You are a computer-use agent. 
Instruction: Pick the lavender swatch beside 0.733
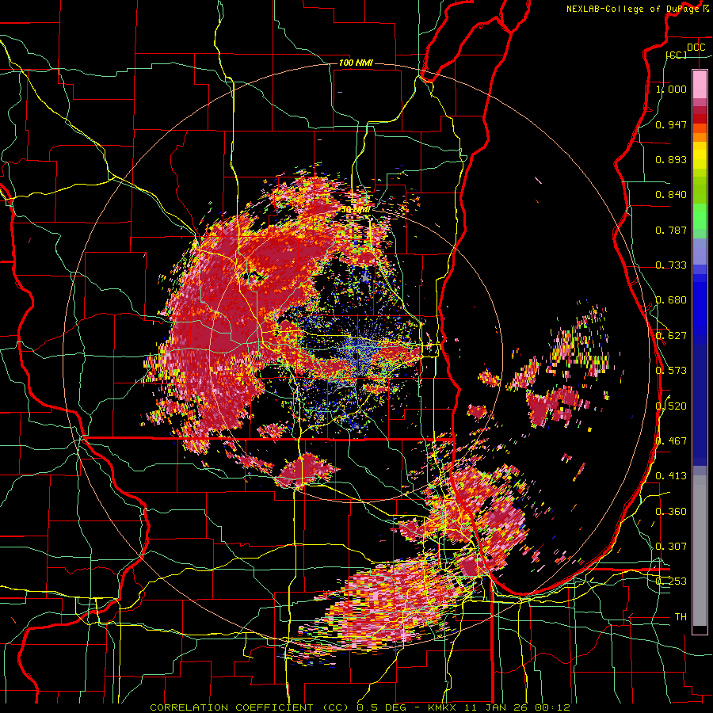[700, 251]
